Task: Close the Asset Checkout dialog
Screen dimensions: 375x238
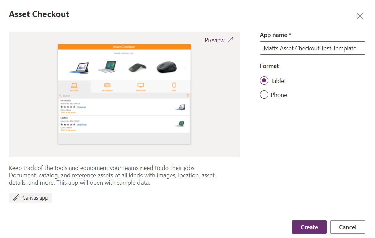Action: [x=360, y=16]
